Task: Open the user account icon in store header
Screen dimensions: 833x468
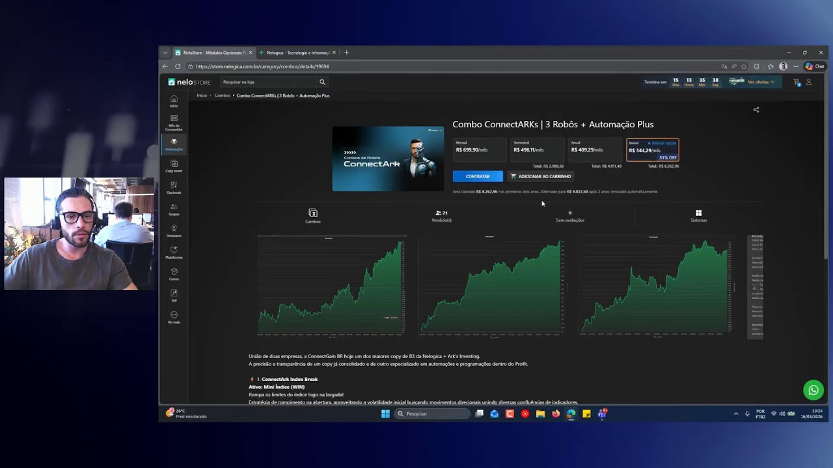Action: coord(809,82)
